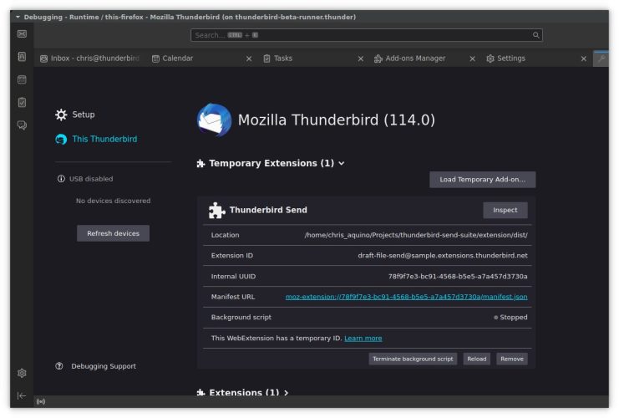
Task: Close the Calendar tab
Action: pos(249,59)
